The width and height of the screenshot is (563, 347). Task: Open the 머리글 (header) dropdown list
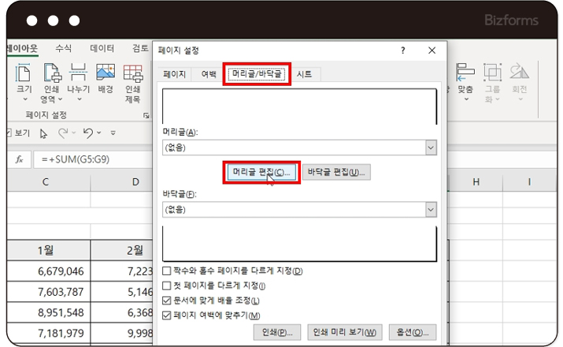431,147
